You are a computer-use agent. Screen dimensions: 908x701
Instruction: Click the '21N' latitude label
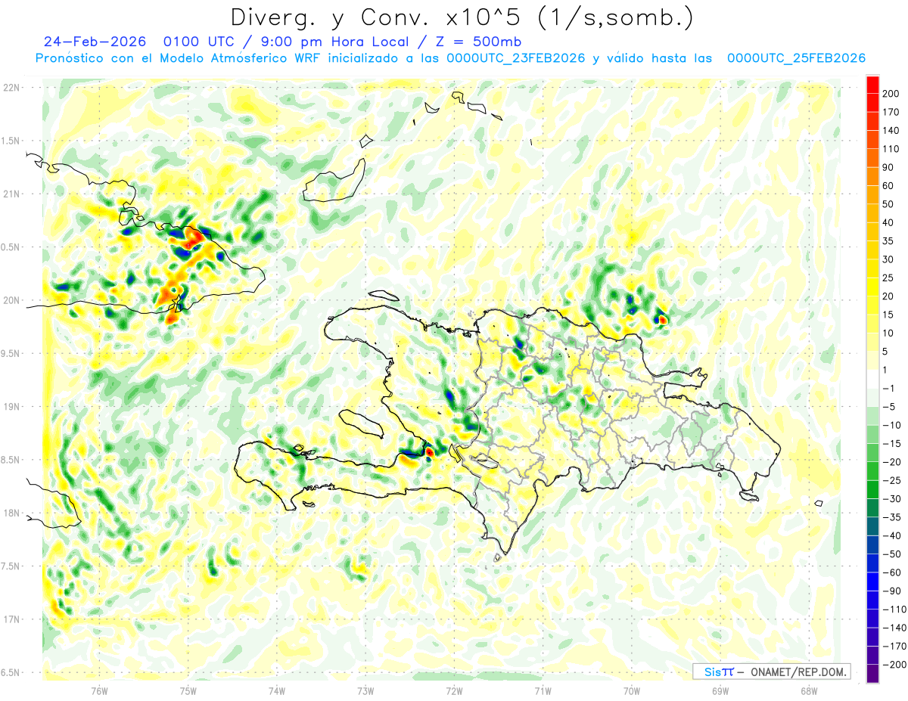coord(11,194)
